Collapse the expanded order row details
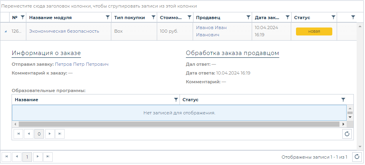 [x=6, y=31]
